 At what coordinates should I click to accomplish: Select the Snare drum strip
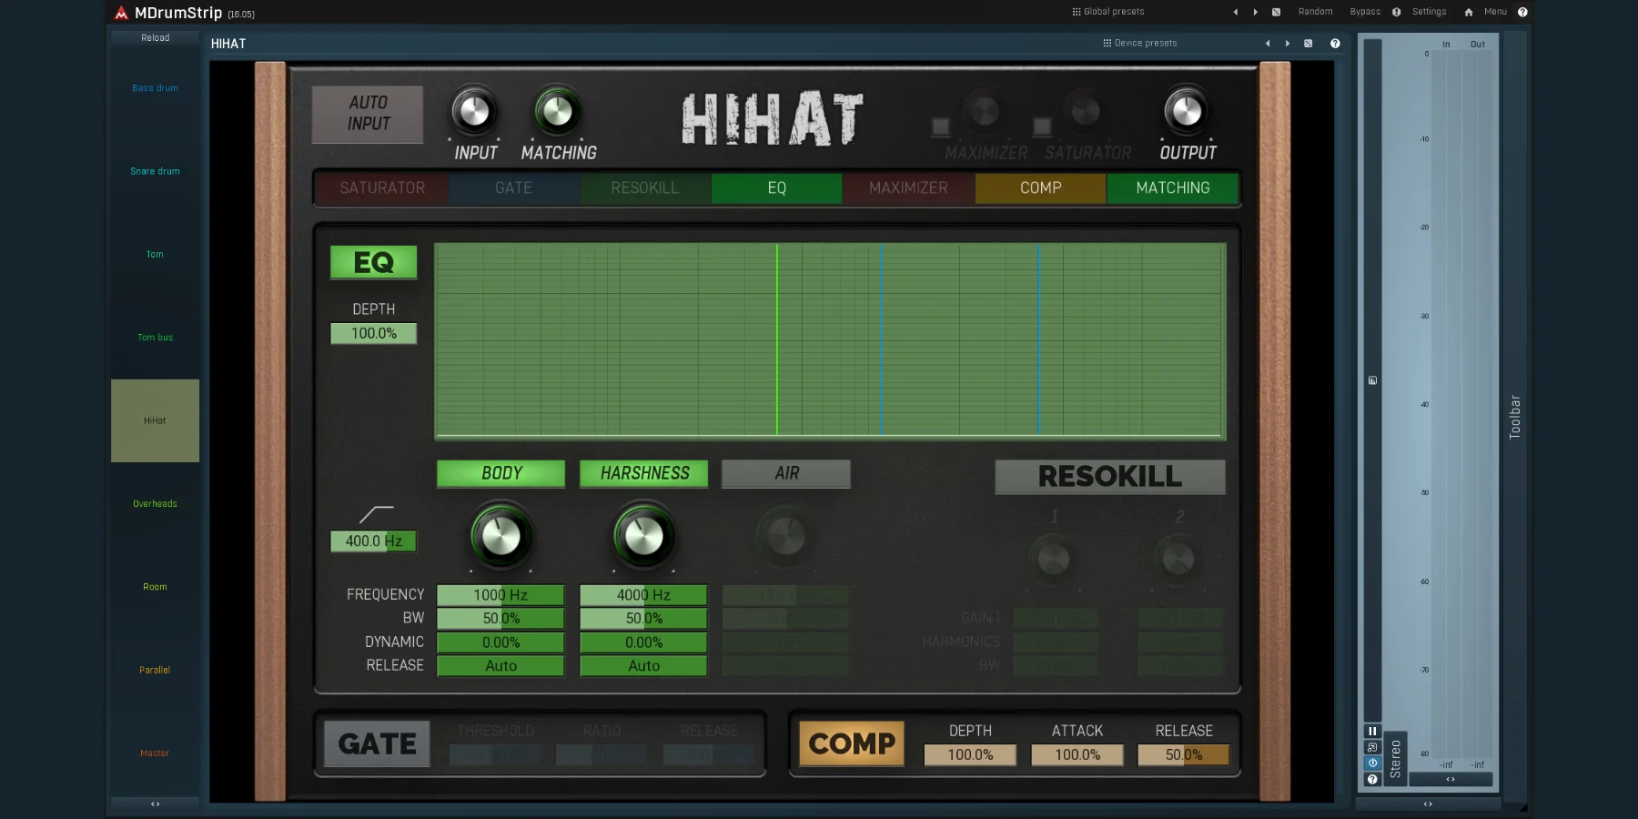(155, 171)
